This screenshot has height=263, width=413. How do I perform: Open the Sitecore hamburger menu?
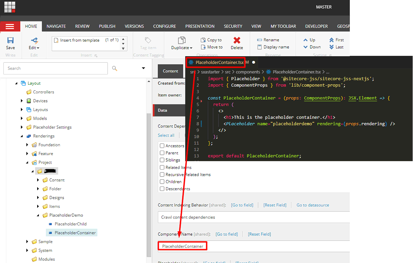point(10,26)
